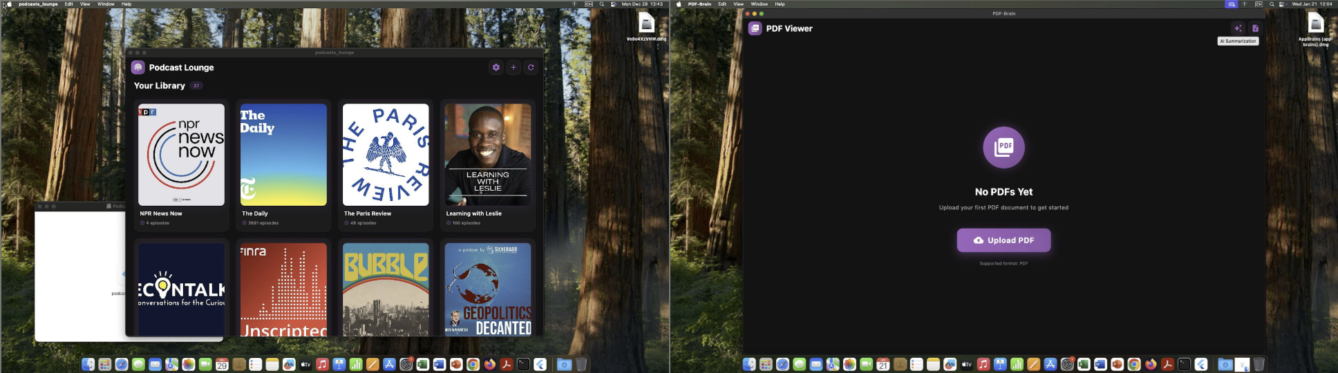
Task: Click '2691 episodes' under The Daily
Action: pos(263,223)
